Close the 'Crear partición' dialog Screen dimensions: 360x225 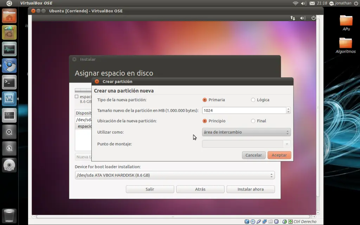pyautogui.click(x=97, y=82)
